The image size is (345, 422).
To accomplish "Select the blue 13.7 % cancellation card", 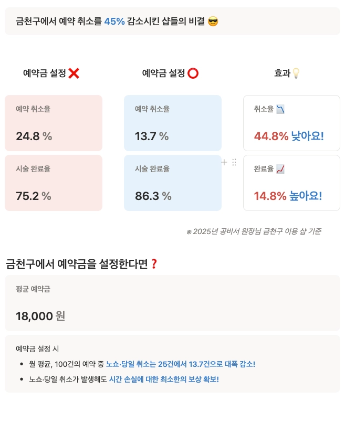I will [x=172, y=123].
